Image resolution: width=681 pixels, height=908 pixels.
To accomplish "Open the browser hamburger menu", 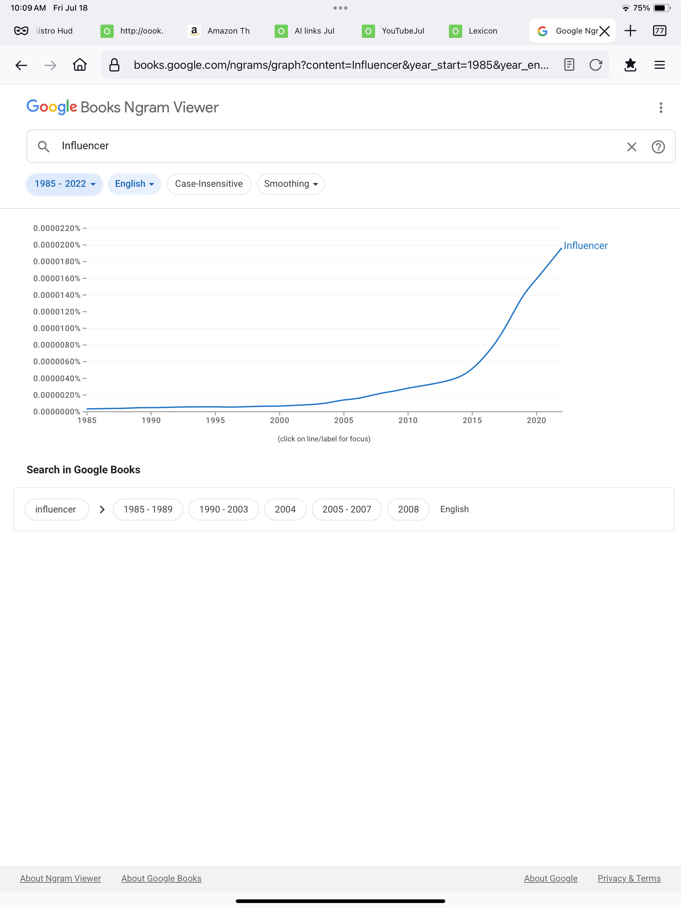I will click(x=660, y=65).
